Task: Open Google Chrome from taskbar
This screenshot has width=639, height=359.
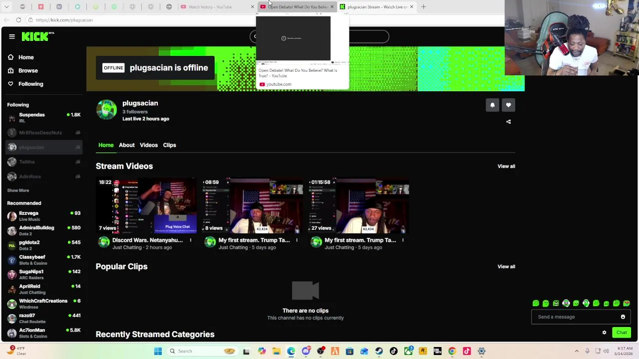Action: [x=452, y=351]
